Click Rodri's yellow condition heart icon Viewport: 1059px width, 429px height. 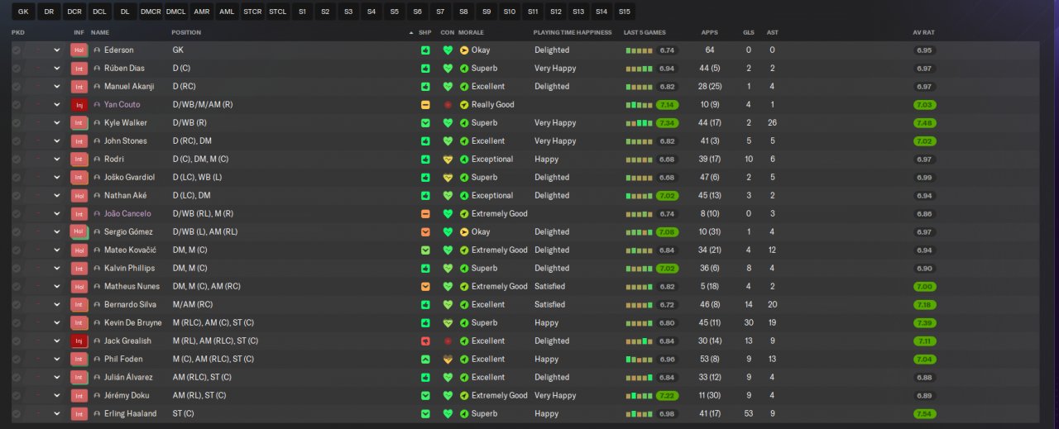tap(448, 160)
